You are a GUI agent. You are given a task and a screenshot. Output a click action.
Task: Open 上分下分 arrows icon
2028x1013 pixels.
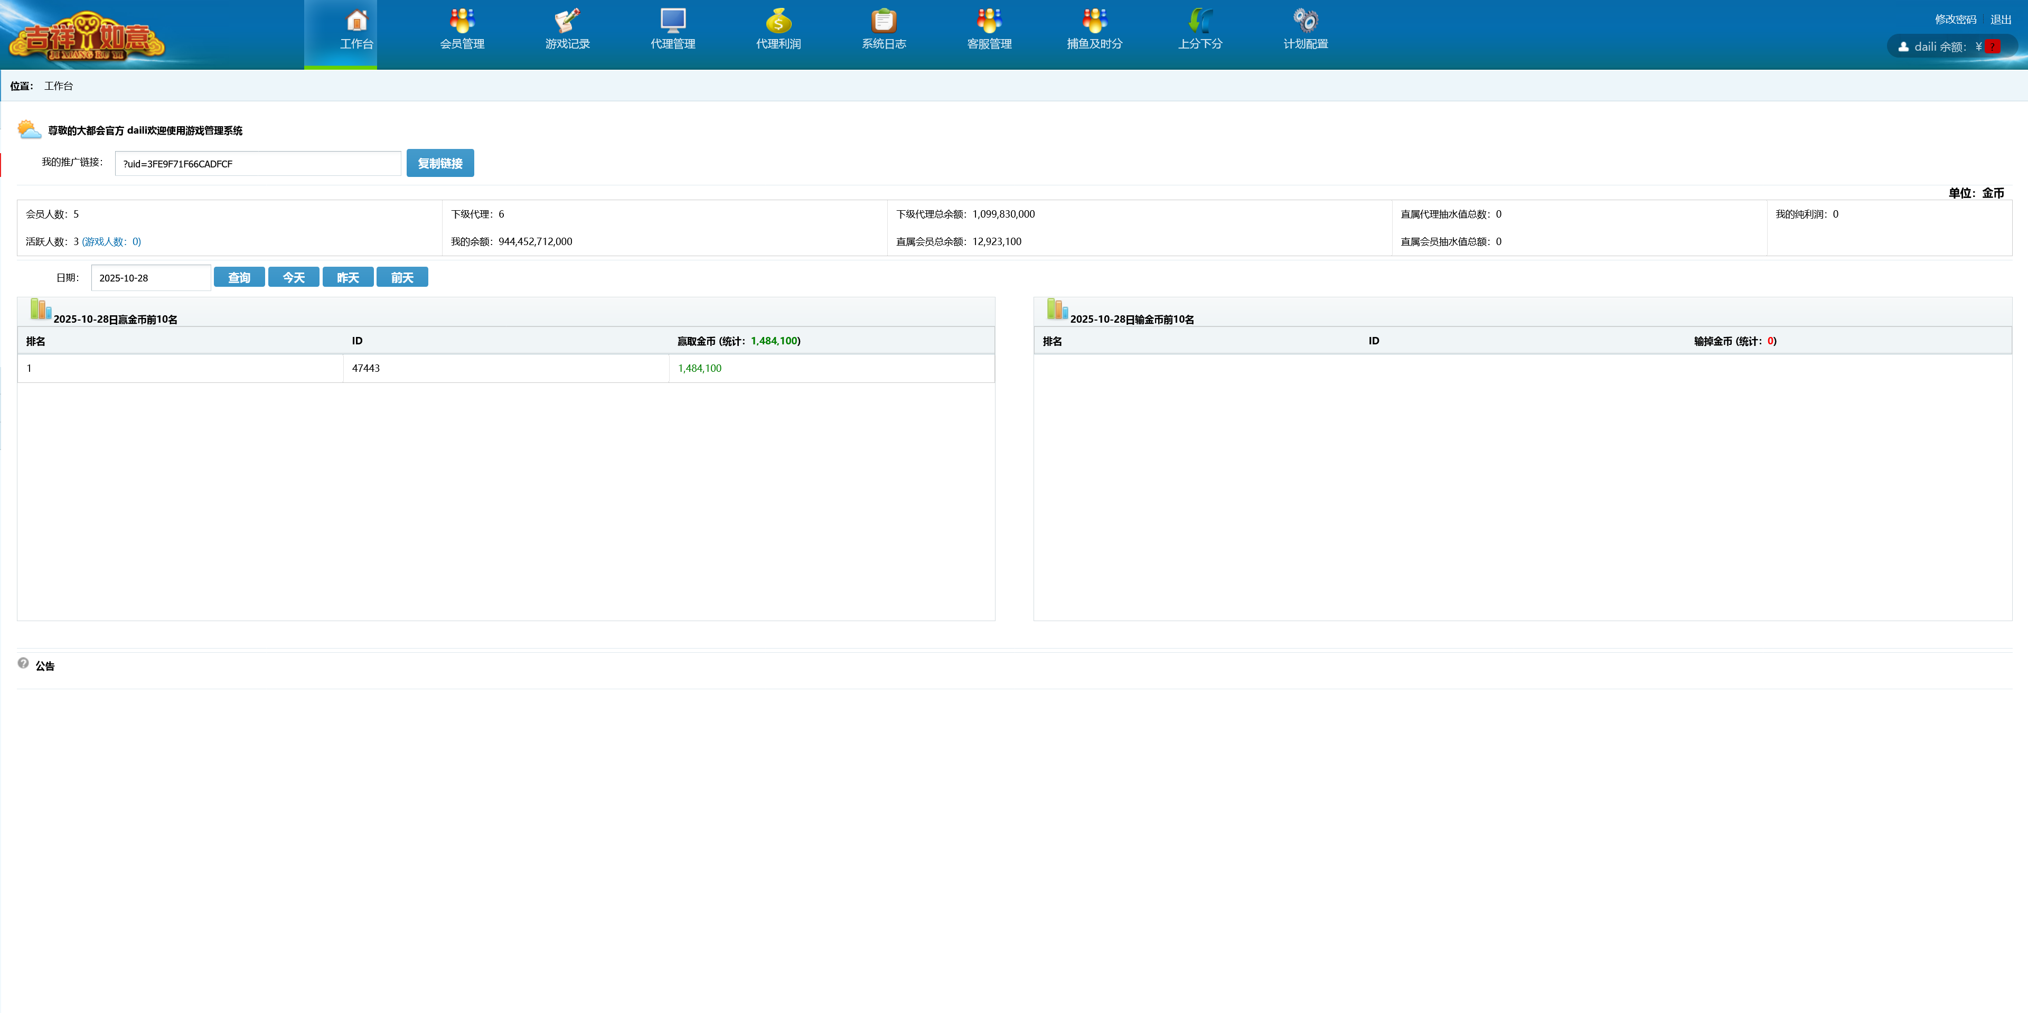point(1200,21)
